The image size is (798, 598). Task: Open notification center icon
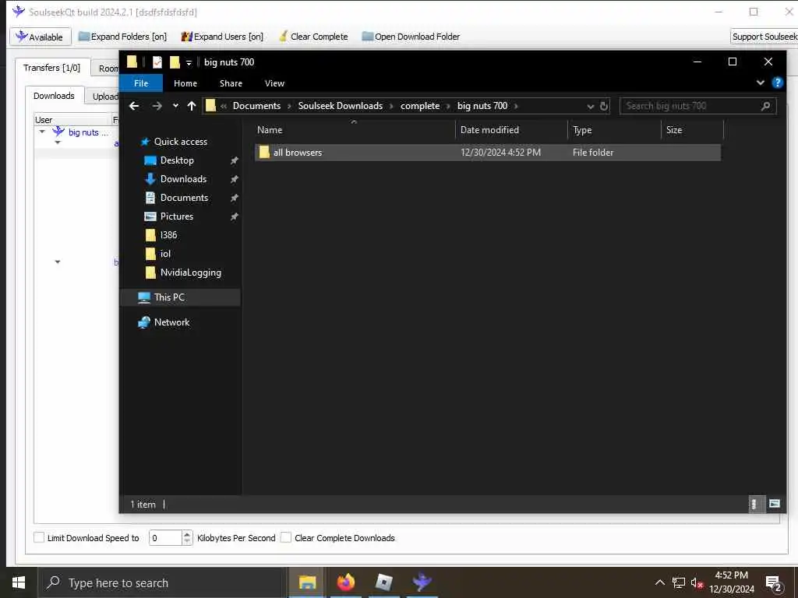point(774,583)
